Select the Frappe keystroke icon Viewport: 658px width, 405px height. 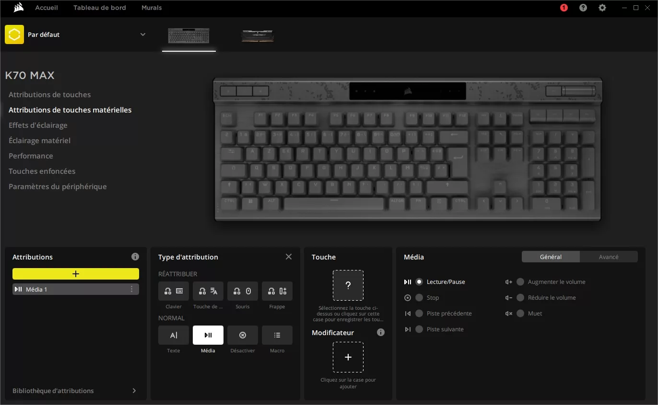click(x=277, y=291)
